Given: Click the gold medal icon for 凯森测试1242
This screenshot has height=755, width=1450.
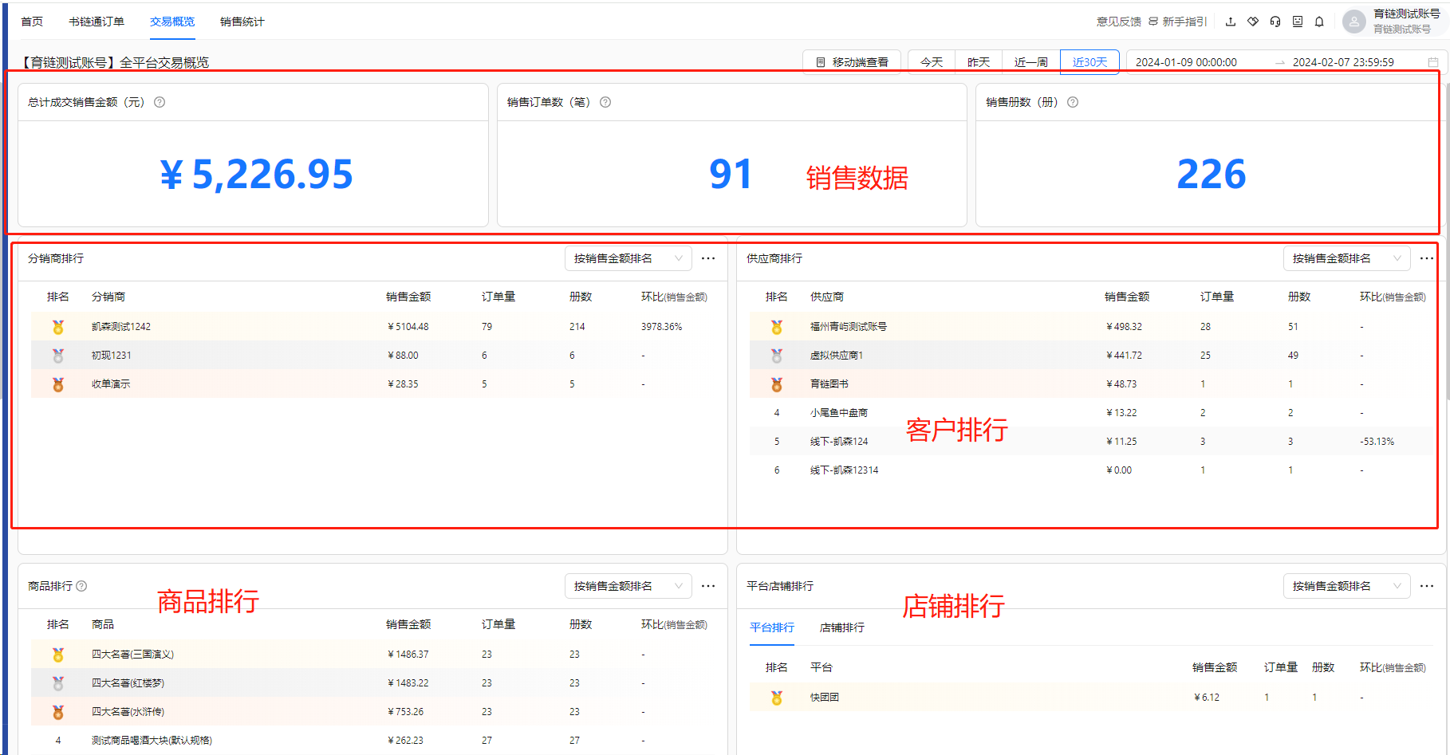Looking at the screenshot, I should pos(58,327).
